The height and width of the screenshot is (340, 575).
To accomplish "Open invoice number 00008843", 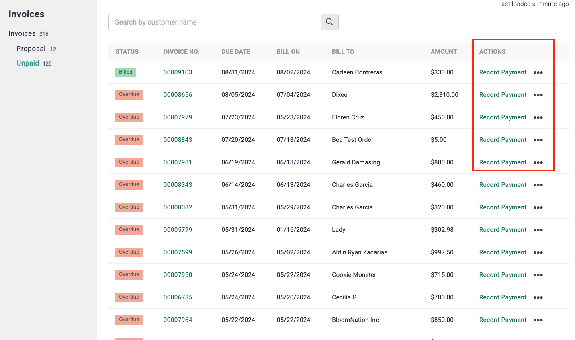I will coord(178,140).
